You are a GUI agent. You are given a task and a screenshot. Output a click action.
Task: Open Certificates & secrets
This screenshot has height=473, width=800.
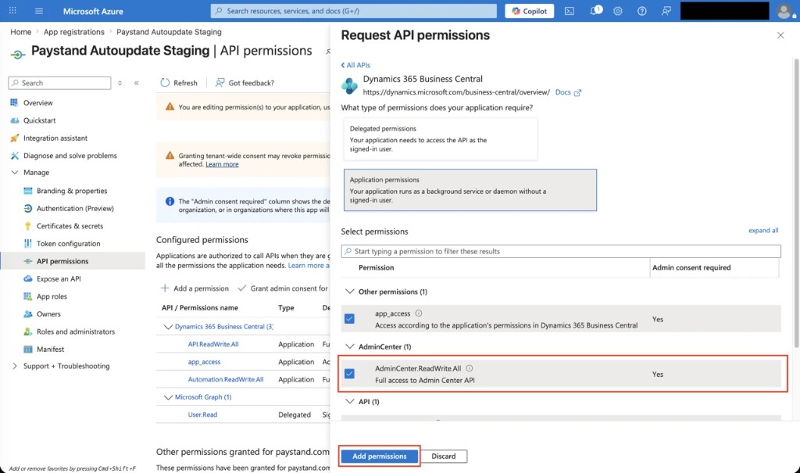tap(70, 226)
